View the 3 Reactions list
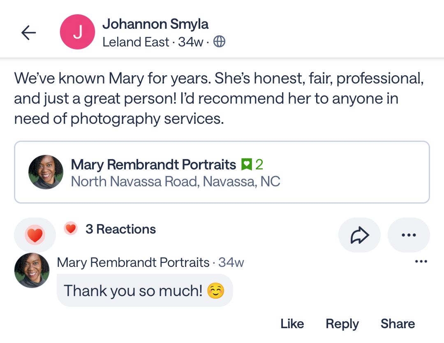The image size is (444, 343). (120, 229)
